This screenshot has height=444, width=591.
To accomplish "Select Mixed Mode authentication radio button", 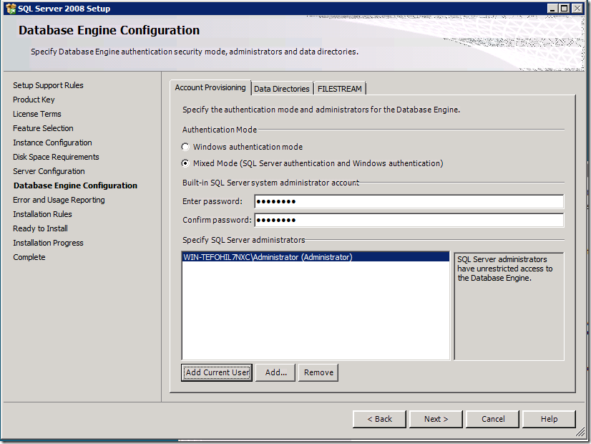I will pyautogui.click(x=185, y=163).
